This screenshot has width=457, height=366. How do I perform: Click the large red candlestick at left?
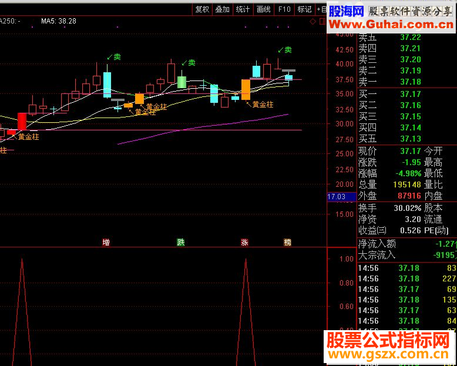pyautogui.click(x=22, y=121)
